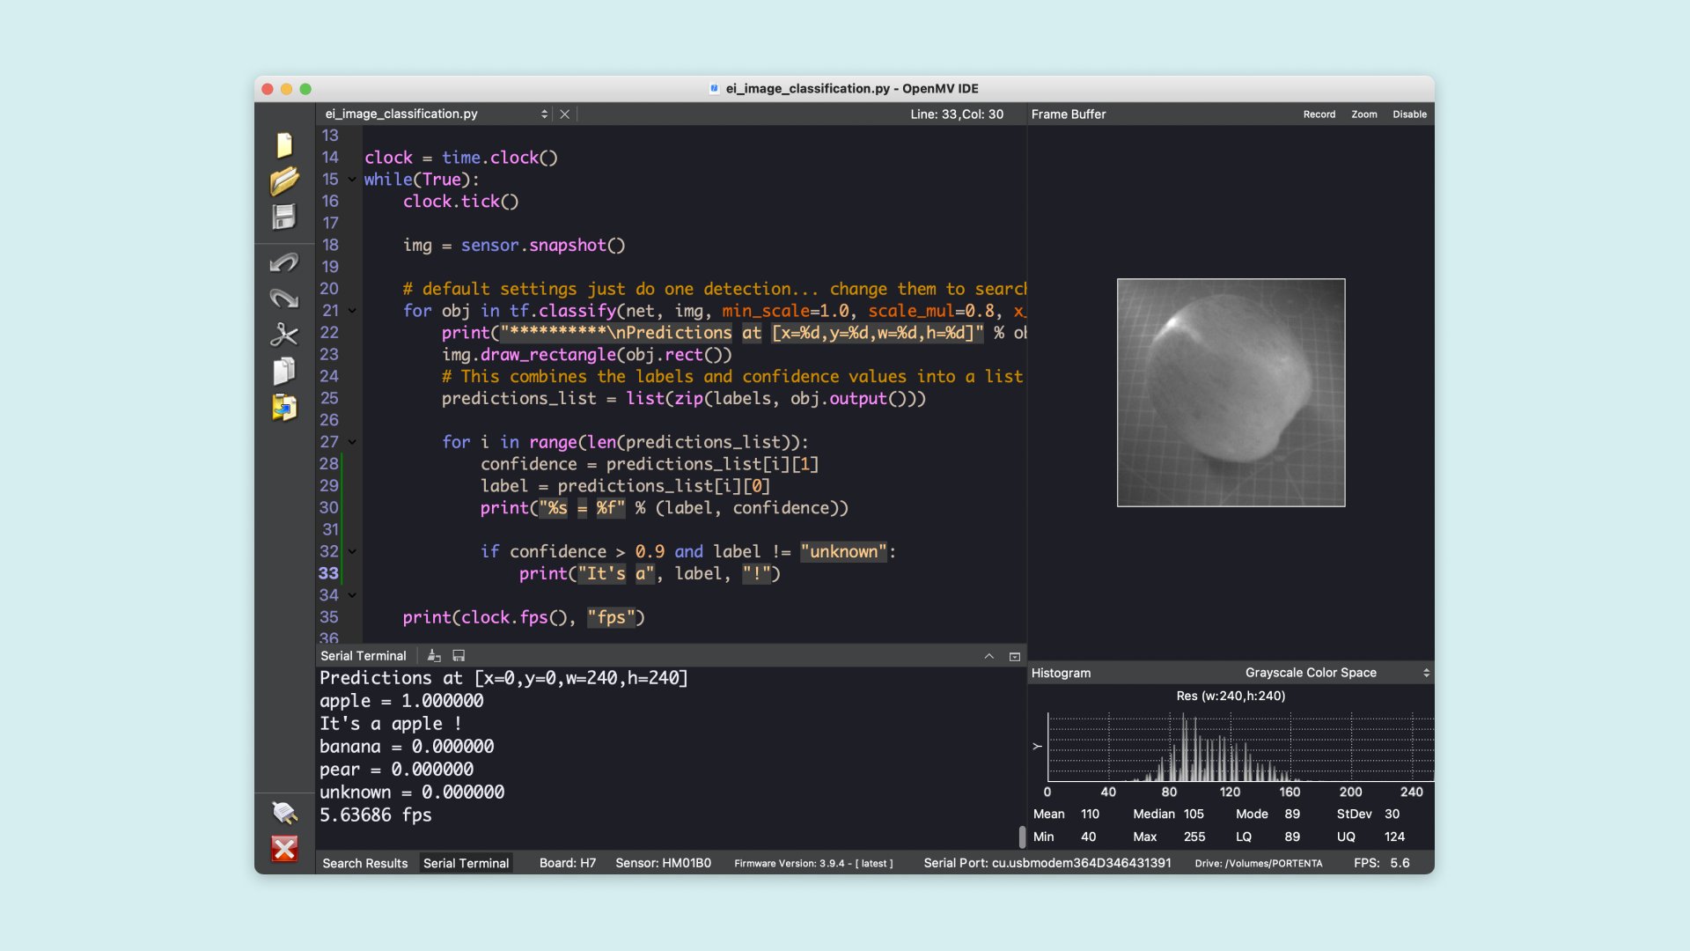Screen dimensions: 1690x951
Task: Save the Serial Terminal log
Action: pyautogui.click(x=459, y=655)
